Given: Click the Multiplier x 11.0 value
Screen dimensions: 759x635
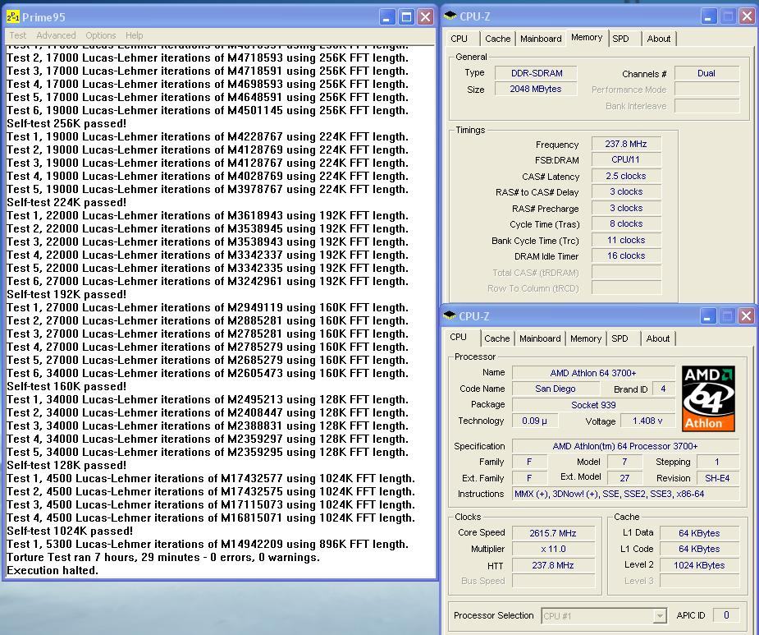Looking at the screenshot, I should tap(553, 550).
